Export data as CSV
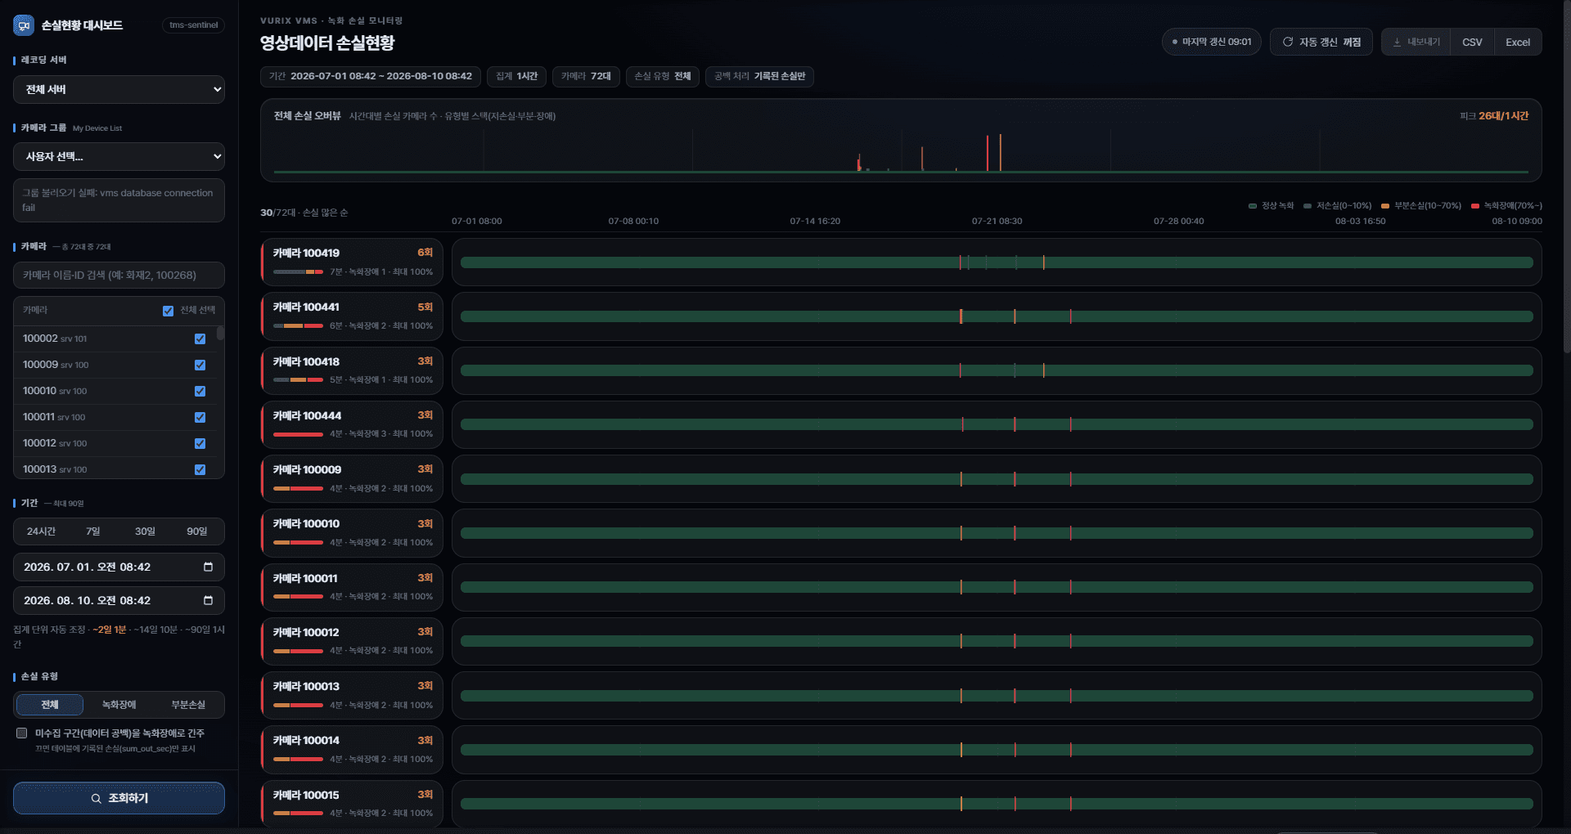This screenshot has width=1571, height=834. (x=1472, y=42)
